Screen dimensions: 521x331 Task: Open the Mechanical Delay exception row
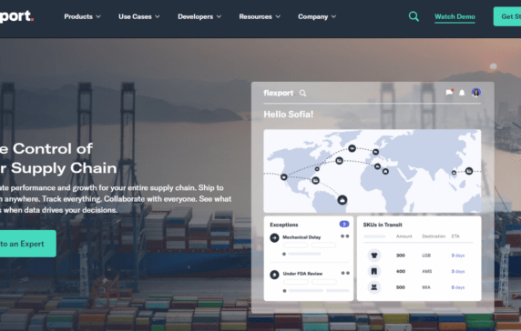pos(310,245)
